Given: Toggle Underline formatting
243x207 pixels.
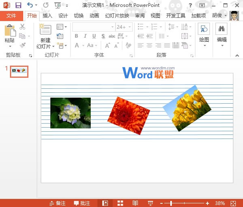Looking at the screenshot, I should [94, 36].
